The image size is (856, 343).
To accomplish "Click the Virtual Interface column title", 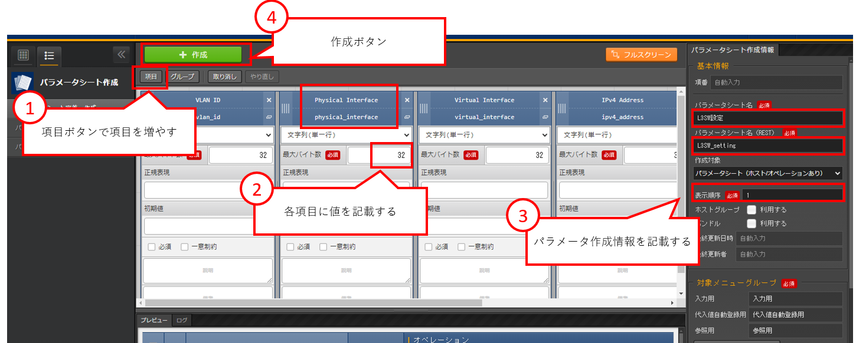I will (484, 100).
